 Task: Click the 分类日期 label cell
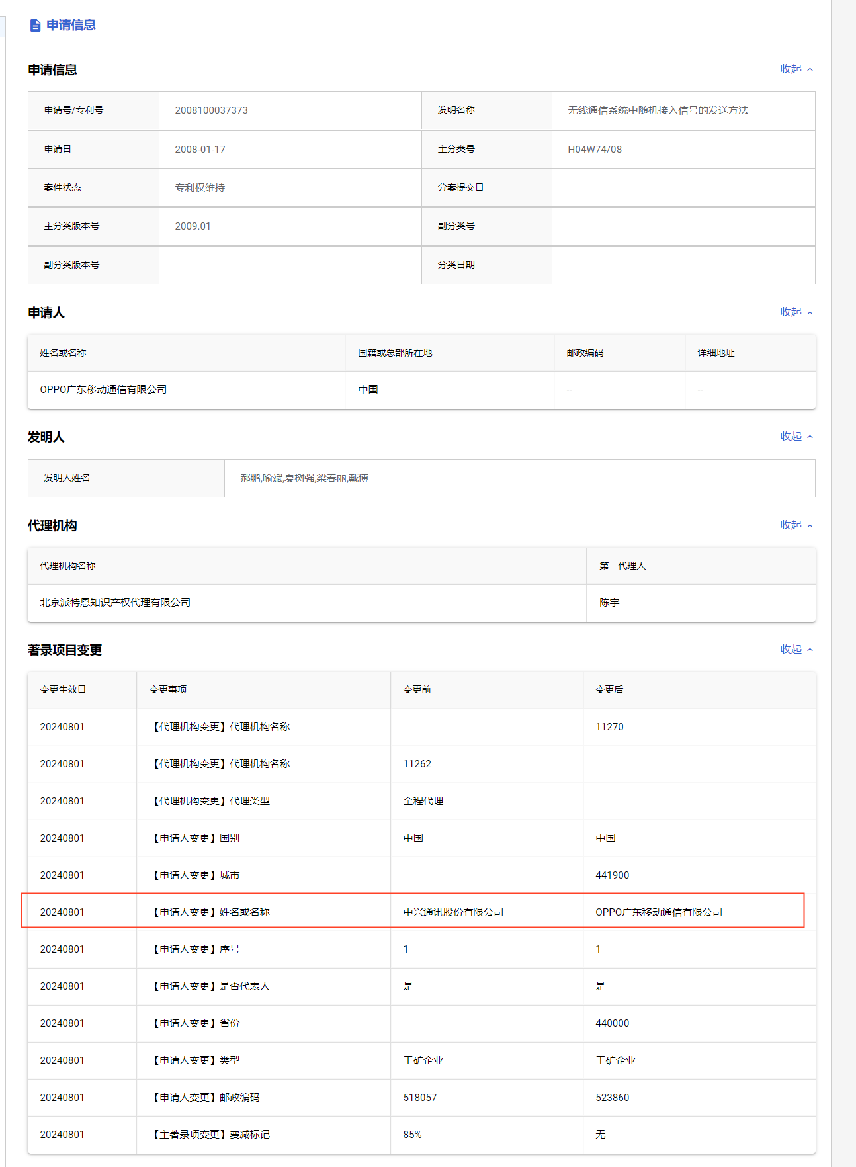coord(487,265)
